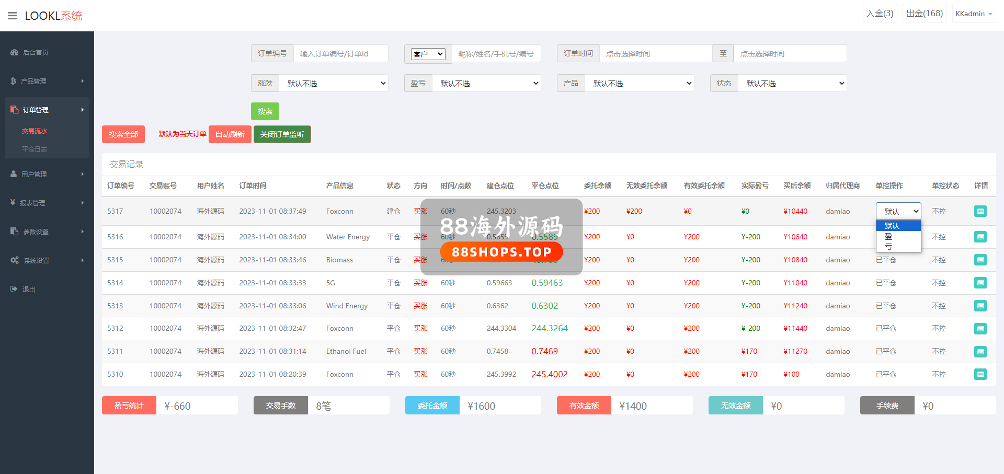Viewport: 1004px width, 474px height.
Task: Open the 状态 filter dropdown
Action: pyautogui.click(x=792, y=84)
